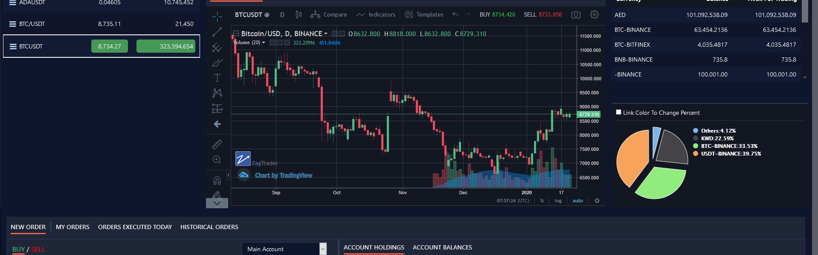The width and height of the screenshot is (818, 255).
Task: Toggle magnet mode on chart
Action: (x=217, y=180)
